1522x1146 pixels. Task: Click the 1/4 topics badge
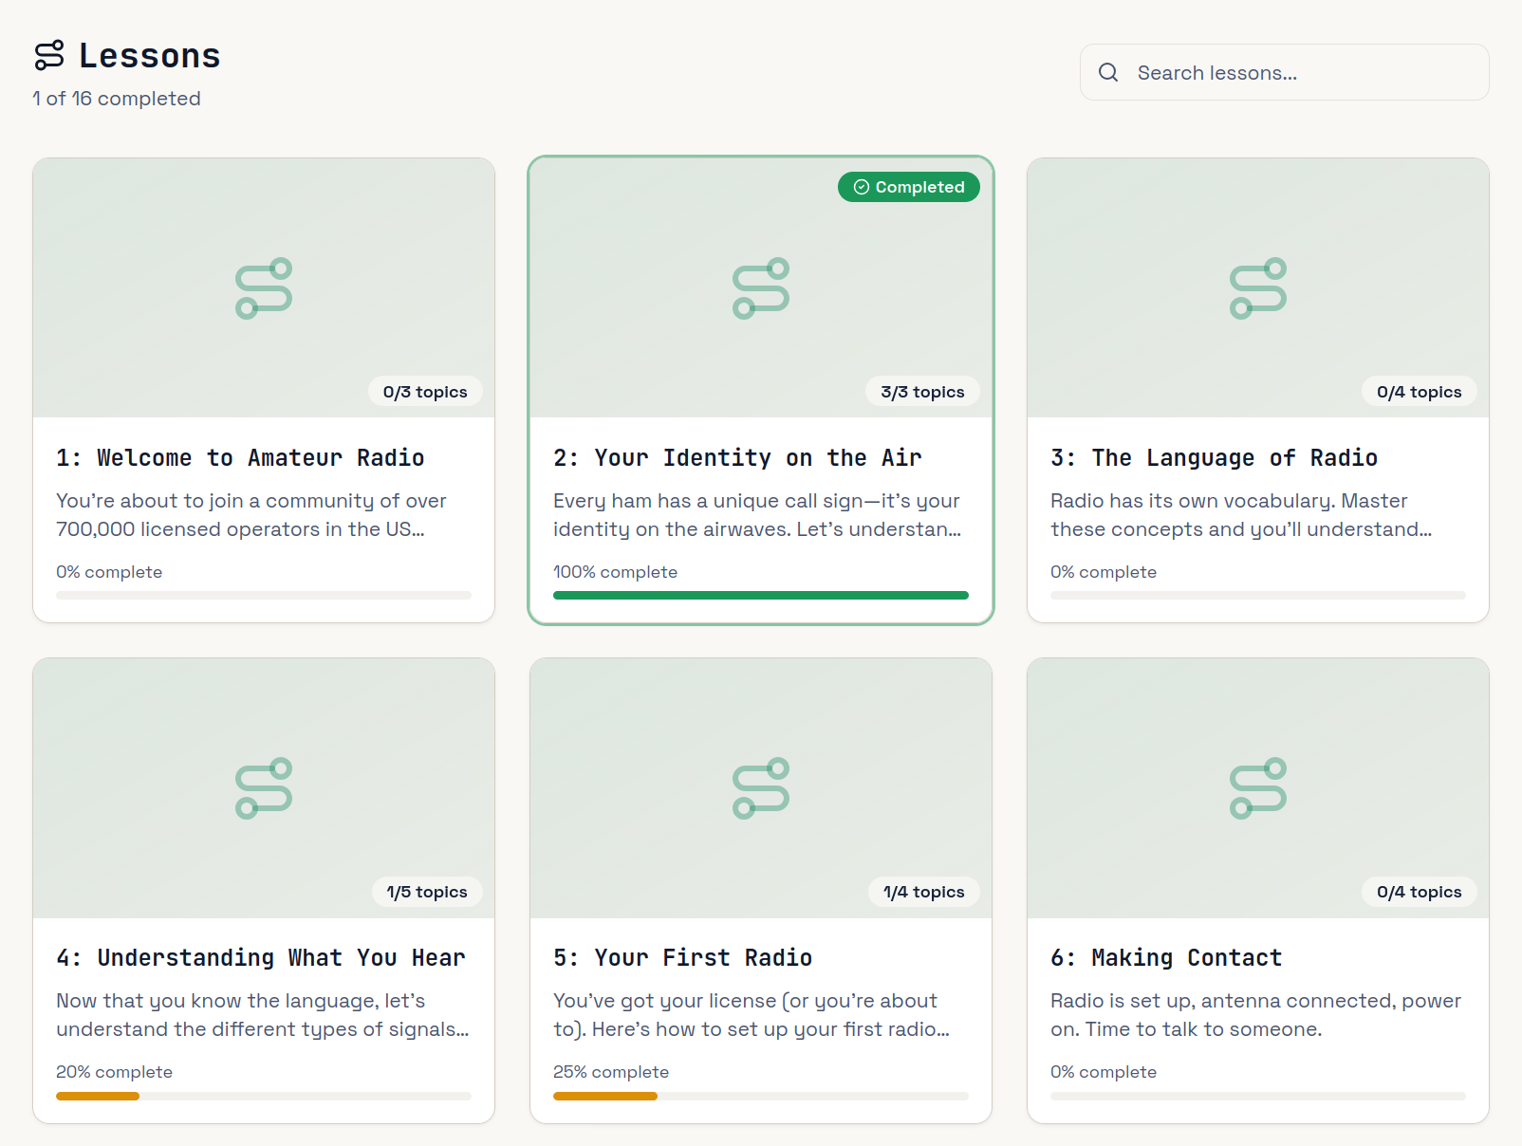pos(923,892)
